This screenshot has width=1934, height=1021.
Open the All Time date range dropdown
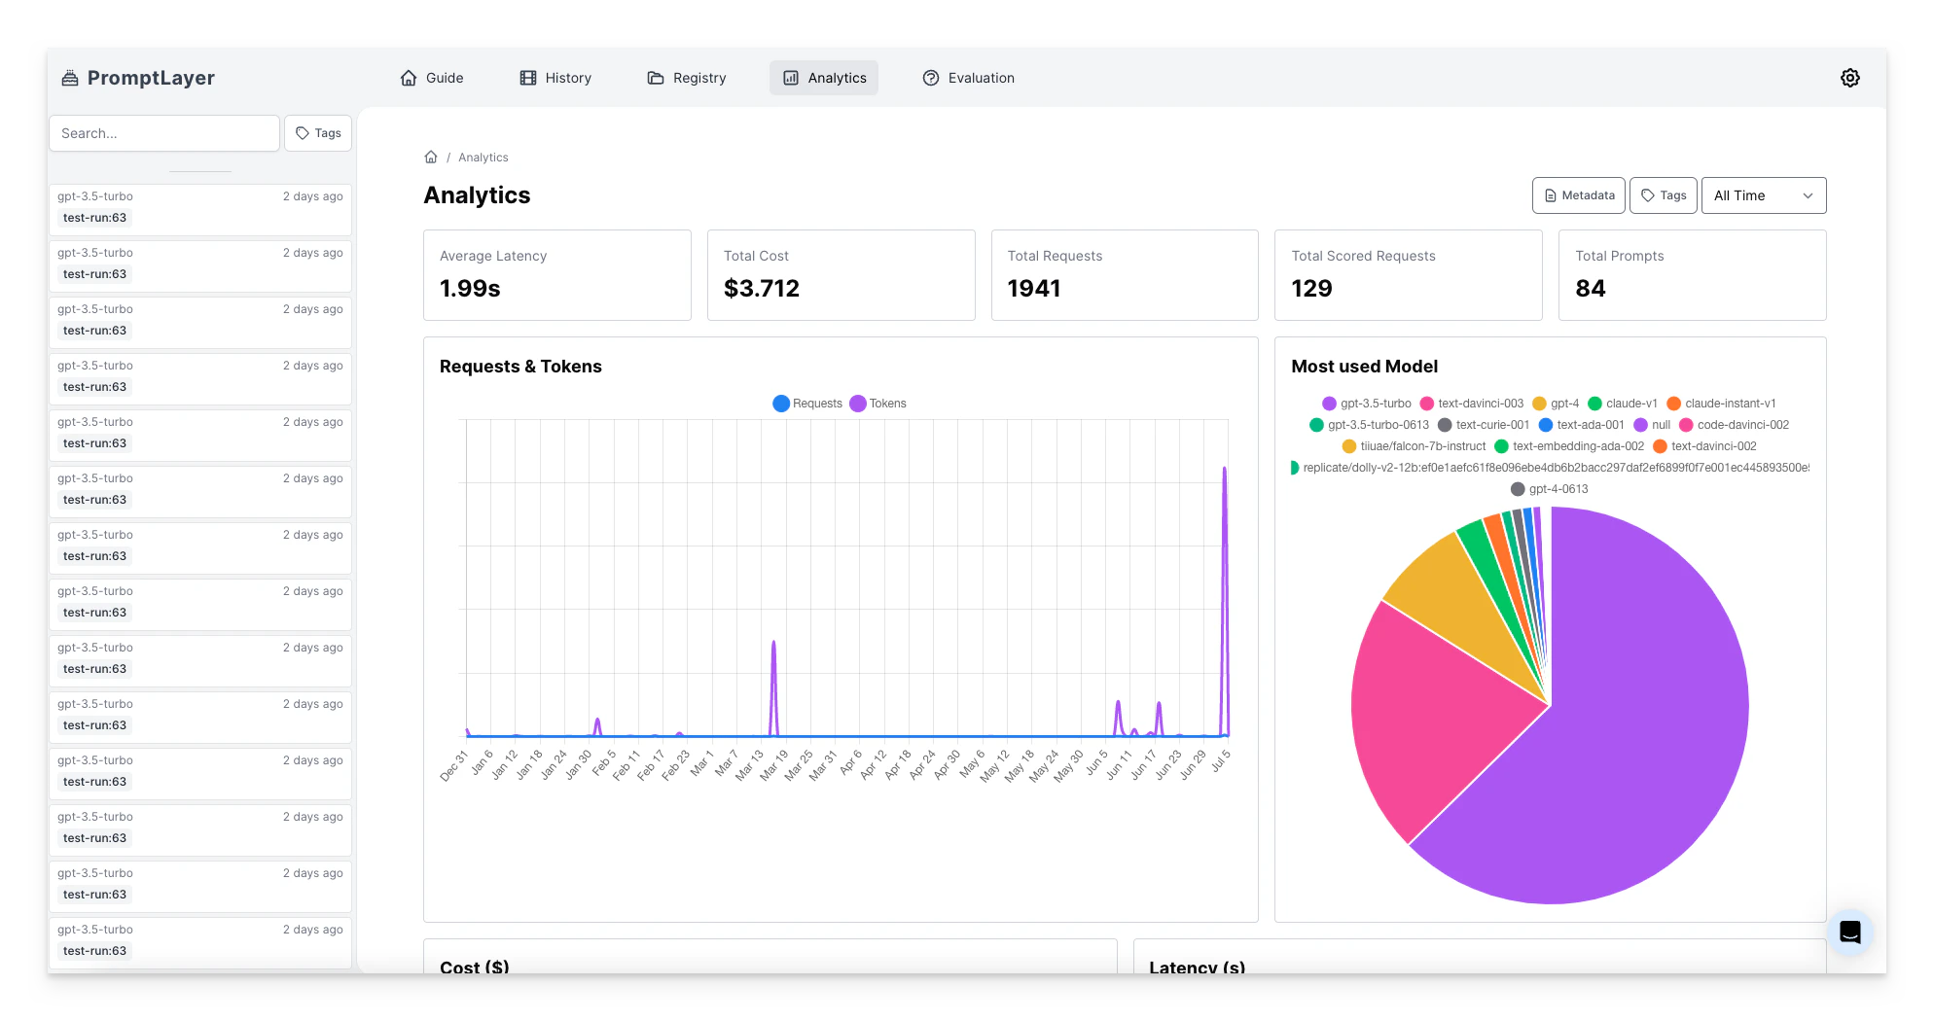pos(1763,195)
